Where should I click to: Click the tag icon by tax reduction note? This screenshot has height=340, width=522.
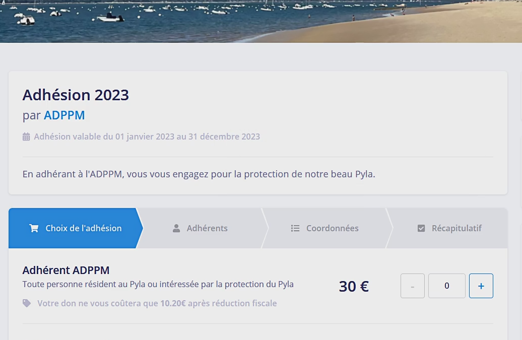tap(27, 303)
